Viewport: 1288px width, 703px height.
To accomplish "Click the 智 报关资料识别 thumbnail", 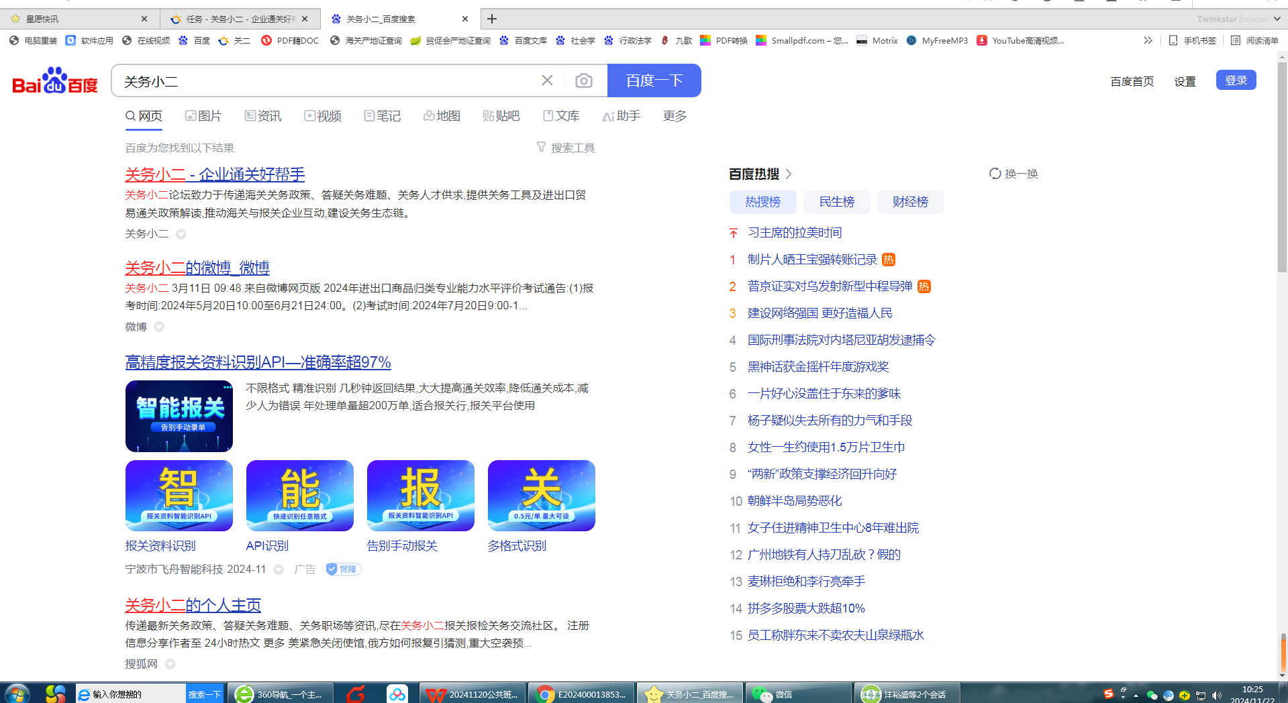I will coord(179,496).
